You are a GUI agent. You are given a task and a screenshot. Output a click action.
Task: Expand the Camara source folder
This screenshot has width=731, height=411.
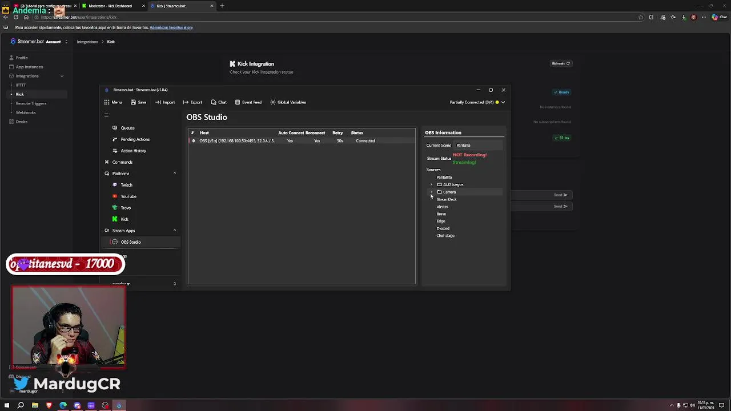(x=431, y=192)
